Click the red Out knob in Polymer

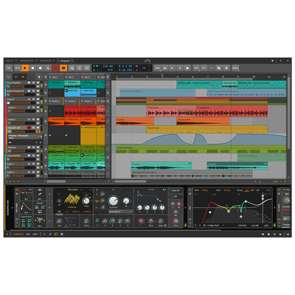[x=176, y=221]
